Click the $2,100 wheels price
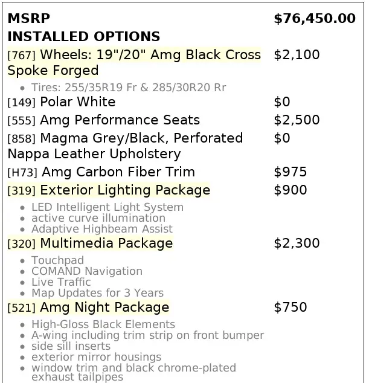The width and height of the screenshot is (366, 383). (297, 55)
